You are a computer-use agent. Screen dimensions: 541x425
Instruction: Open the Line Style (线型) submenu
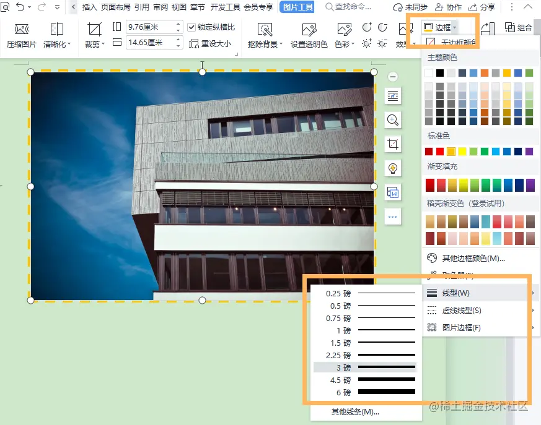coord(479,293)
